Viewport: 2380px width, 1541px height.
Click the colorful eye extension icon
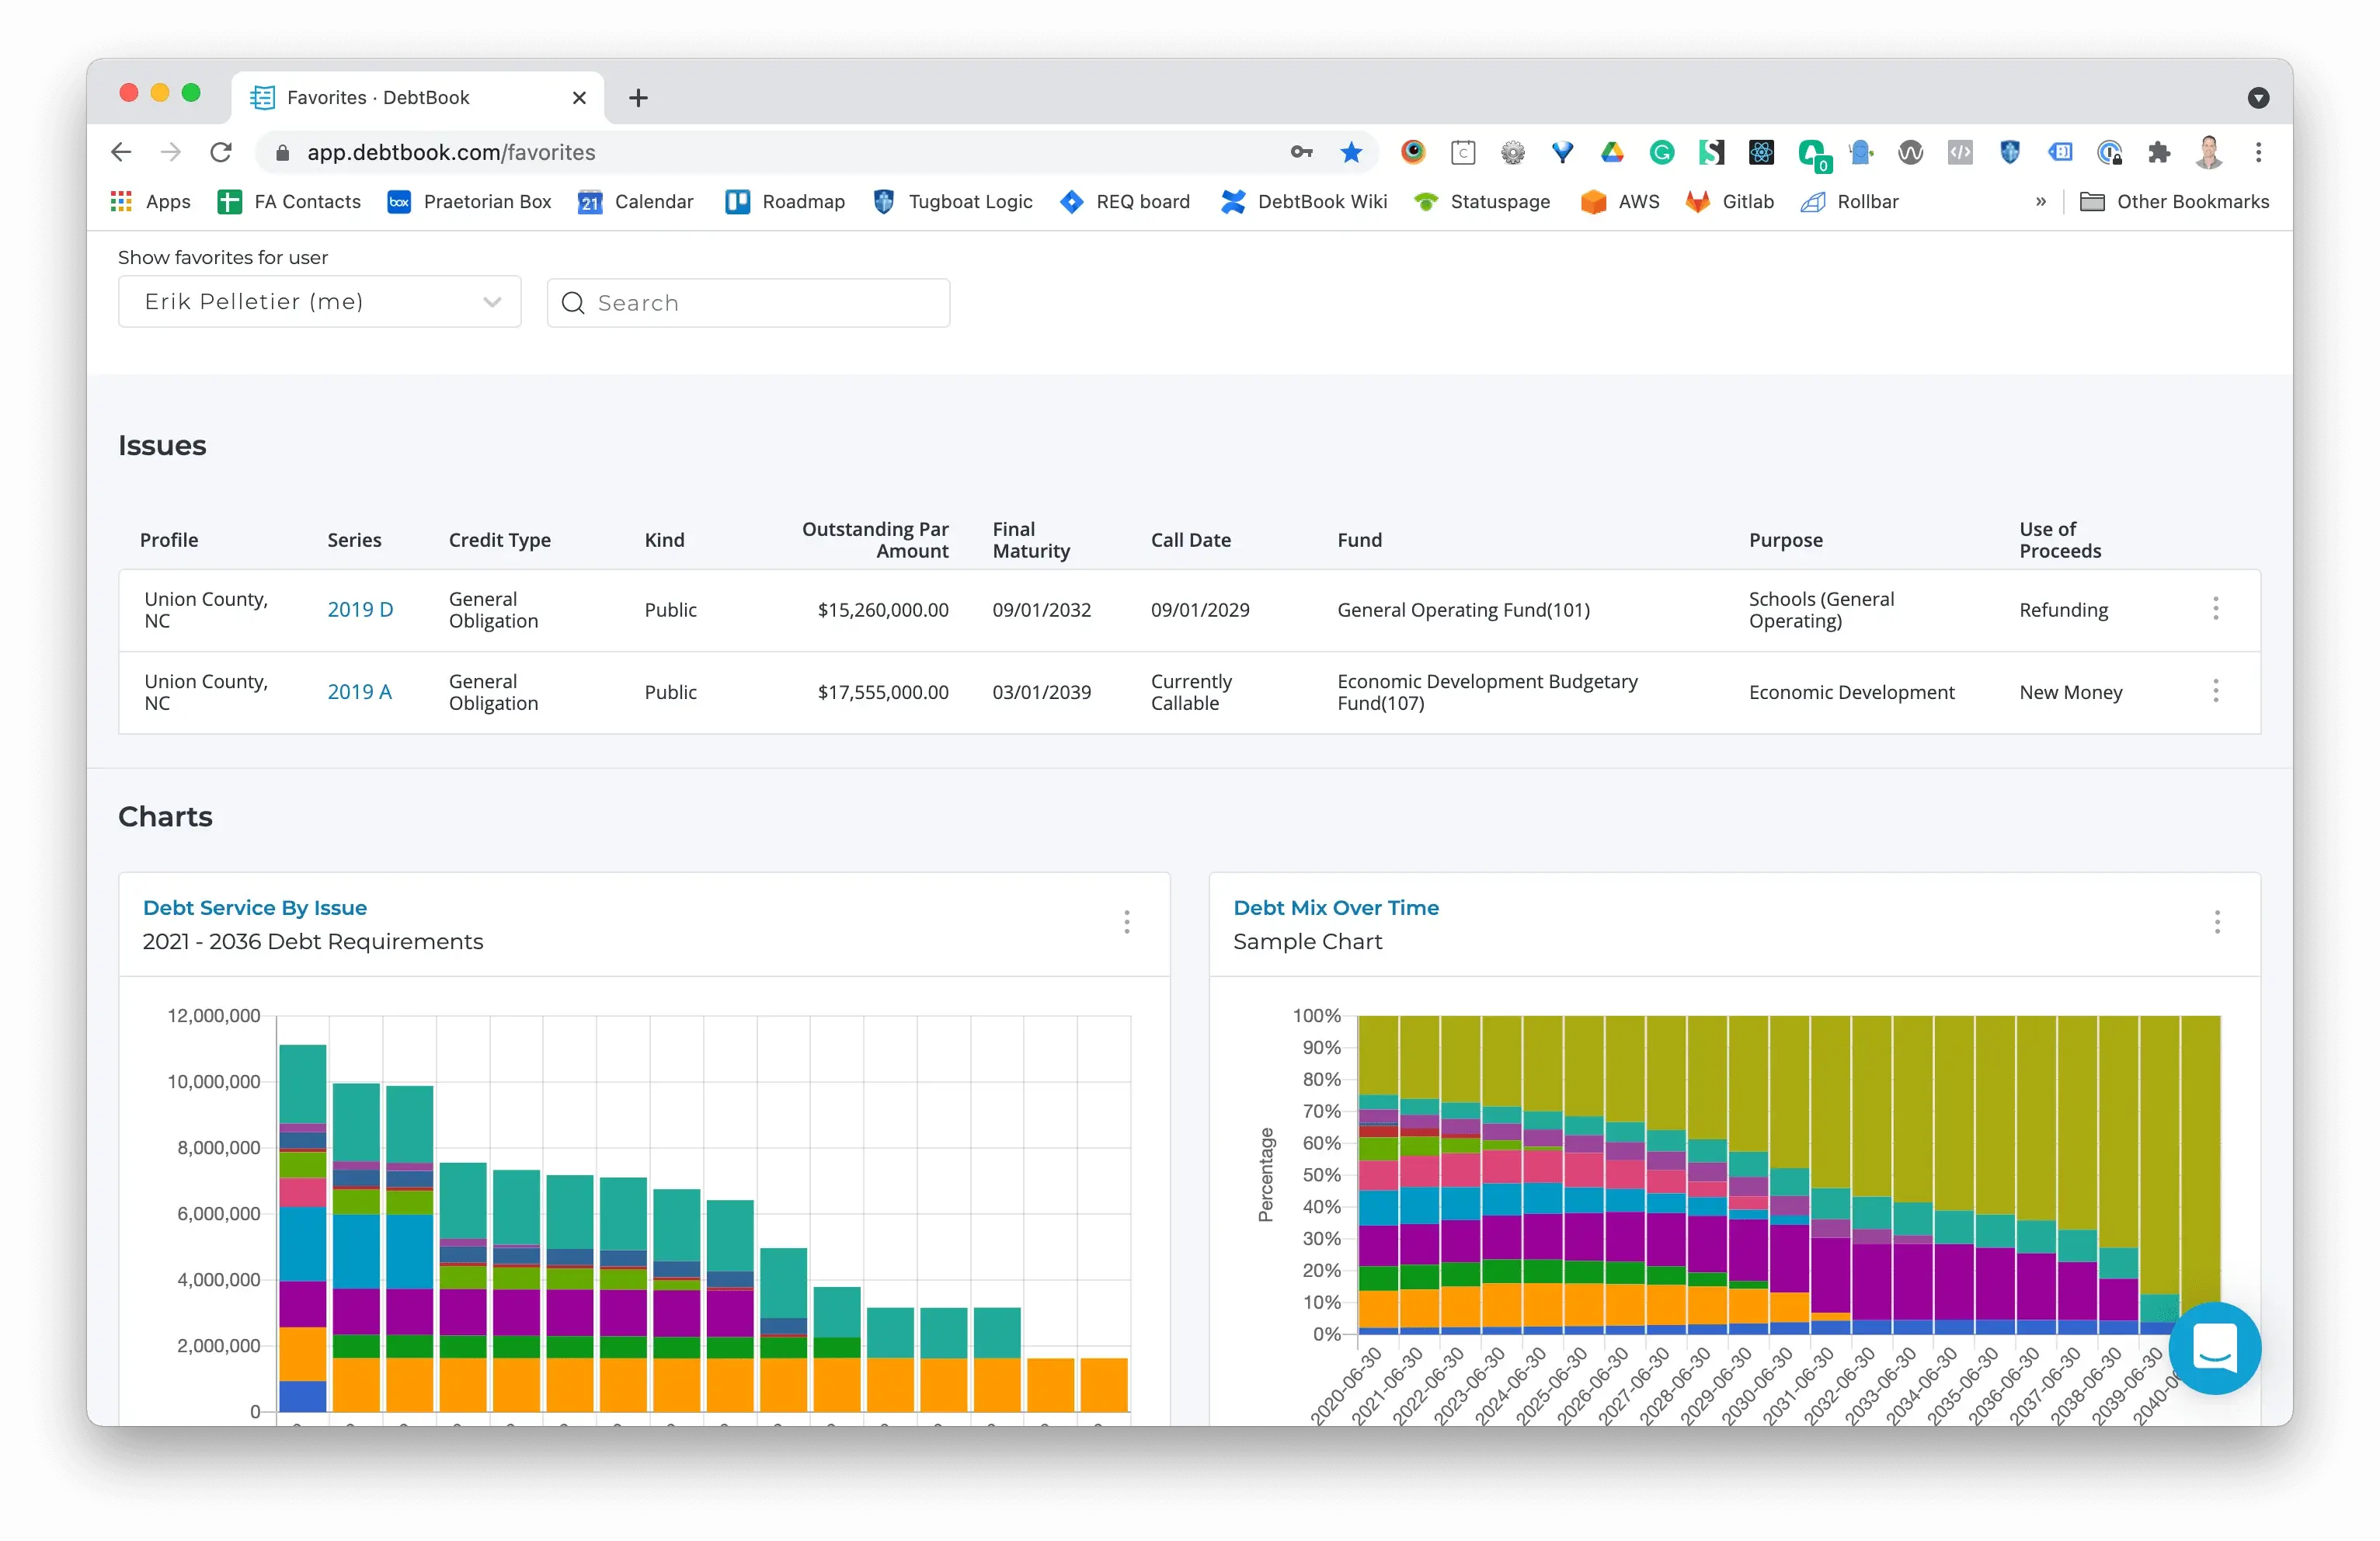tap(1413, 152)
